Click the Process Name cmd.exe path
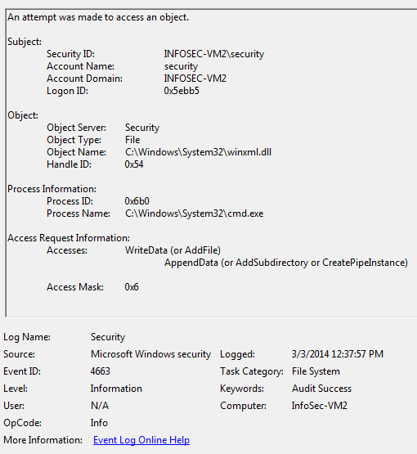This screenshot has width=417, height=454. (194, 214)
